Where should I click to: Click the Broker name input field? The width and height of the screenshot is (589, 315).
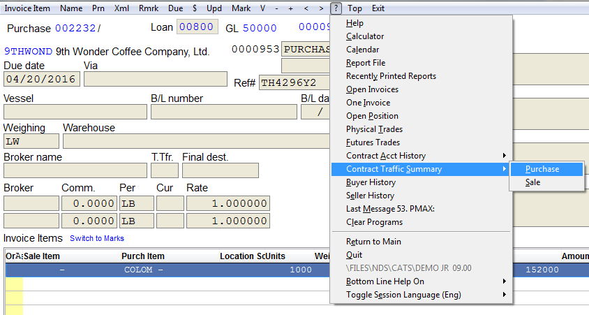click(x=75, y=170)
